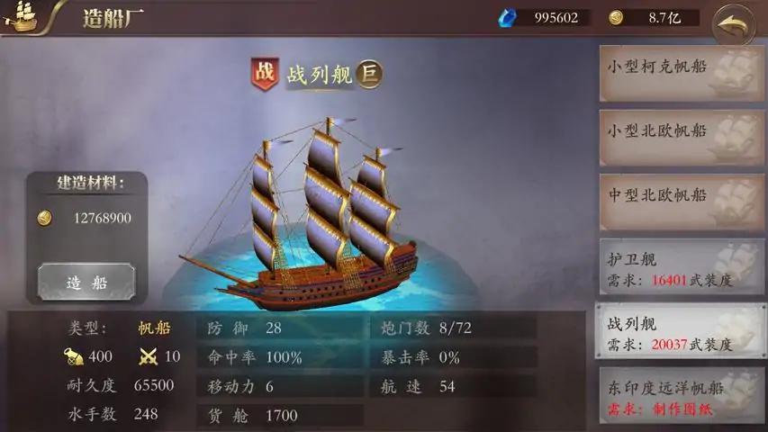Select 小型柯克帆船 from ship list
The width and height of the screenshot is (768, 432).
pyautogui.click(x=682, y=74)
